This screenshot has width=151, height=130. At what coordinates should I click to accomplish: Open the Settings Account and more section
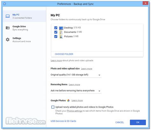[x=25, y=40]
